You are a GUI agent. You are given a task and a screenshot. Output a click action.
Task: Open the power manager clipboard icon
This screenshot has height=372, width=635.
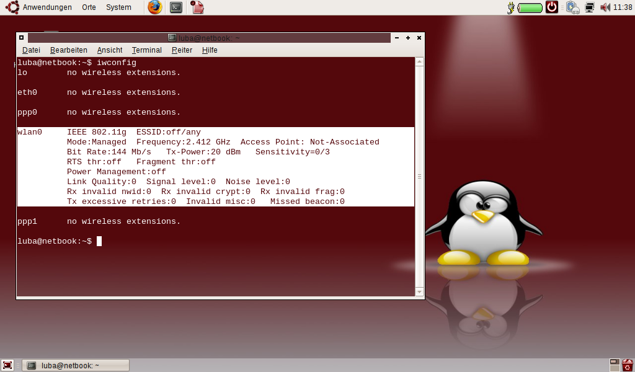click(572, 7)
